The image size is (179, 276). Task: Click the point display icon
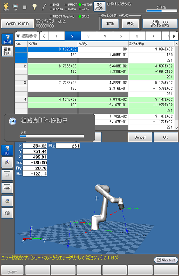[x=7, y=162]
